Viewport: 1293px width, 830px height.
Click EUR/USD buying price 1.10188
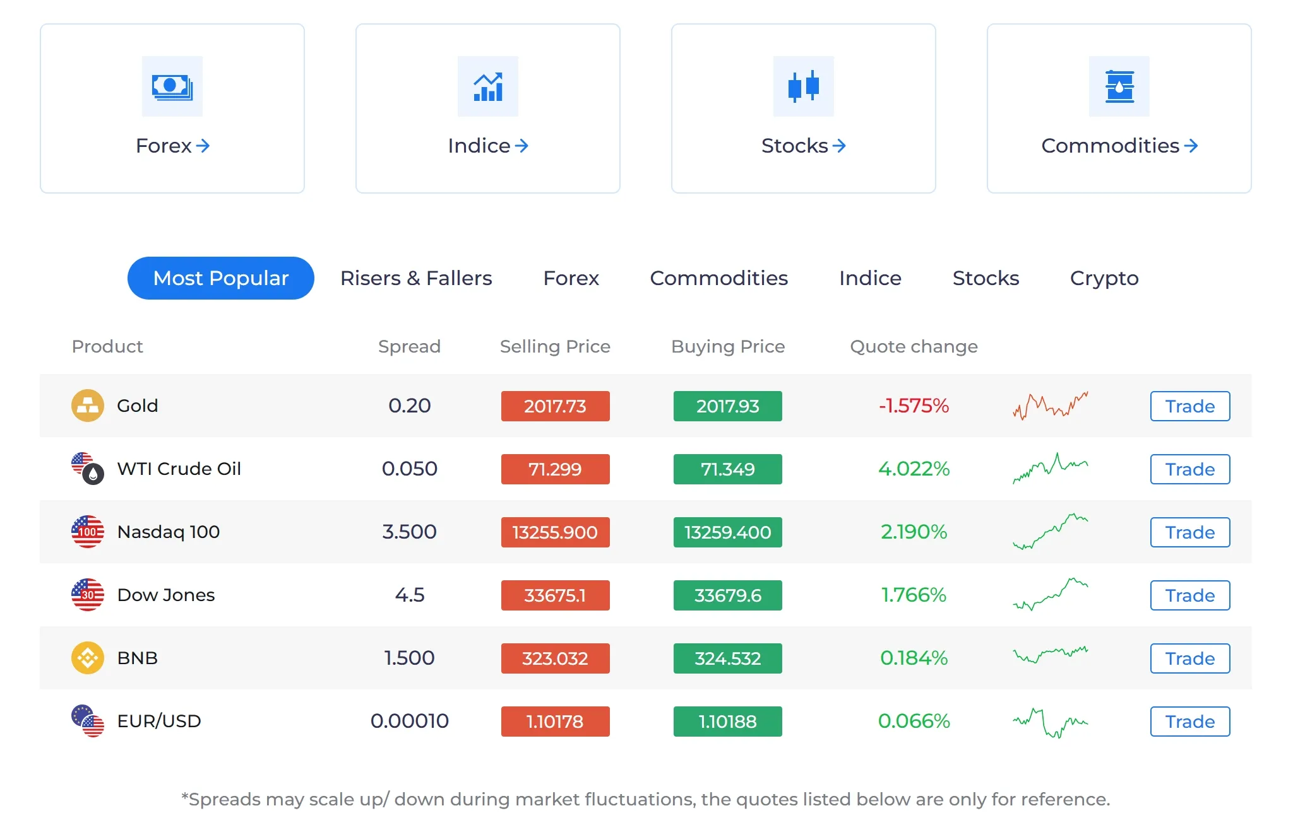[728, 722]
